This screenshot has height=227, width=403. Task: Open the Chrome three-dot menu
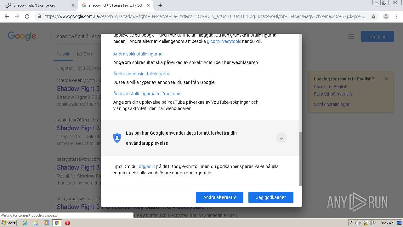(x=396, y=16)
